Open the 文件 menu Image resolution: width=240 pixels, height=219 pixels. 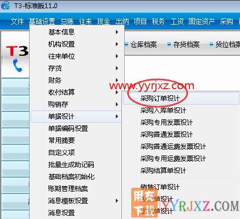(17, 21)
